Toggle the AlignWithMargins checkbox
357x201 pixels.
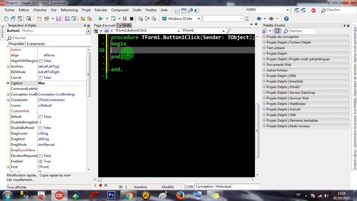point(41,61)
